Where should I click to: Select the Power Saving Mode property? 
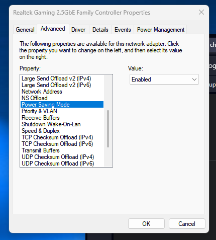[62, 105]
